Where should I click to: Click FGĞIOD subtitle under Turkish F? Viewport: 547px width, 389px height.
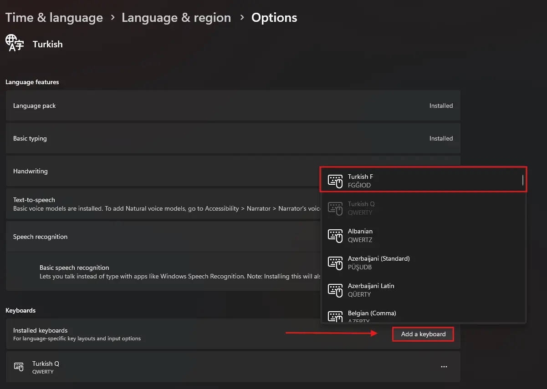pos(359,185)
